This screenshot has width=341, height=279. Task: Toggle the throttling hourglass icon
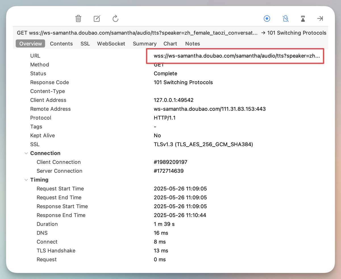(x=303, y=19)
